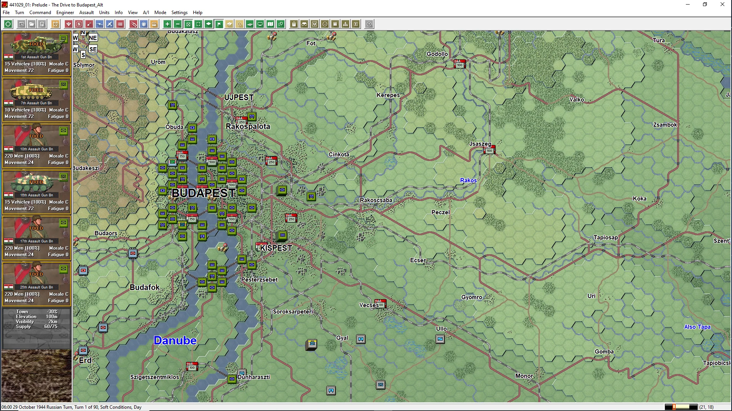Open the Units menu
The width and height of the screenshot is (732, 411).
tap(104, 12)
